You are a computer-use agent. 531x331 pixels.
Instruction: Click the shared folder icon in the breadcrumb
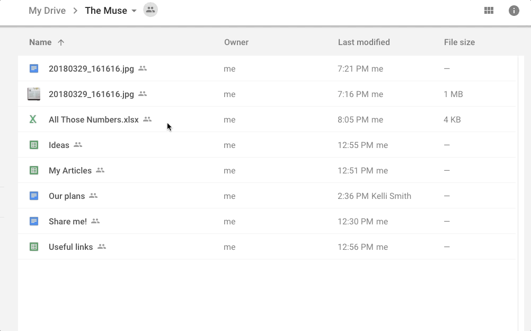click(x=150, y=10)
